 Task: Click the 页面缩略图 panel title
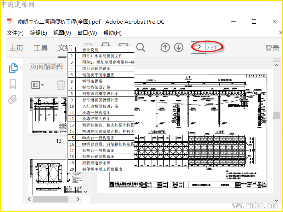point(47,66)
